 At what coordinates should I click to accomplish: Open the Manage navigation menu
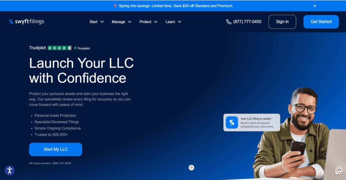pos(121,22)
